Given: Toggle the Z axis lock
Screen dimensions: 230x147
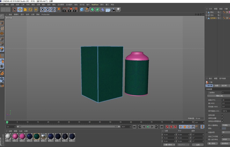Looking at the screenshot, I should tap(53, 10).
